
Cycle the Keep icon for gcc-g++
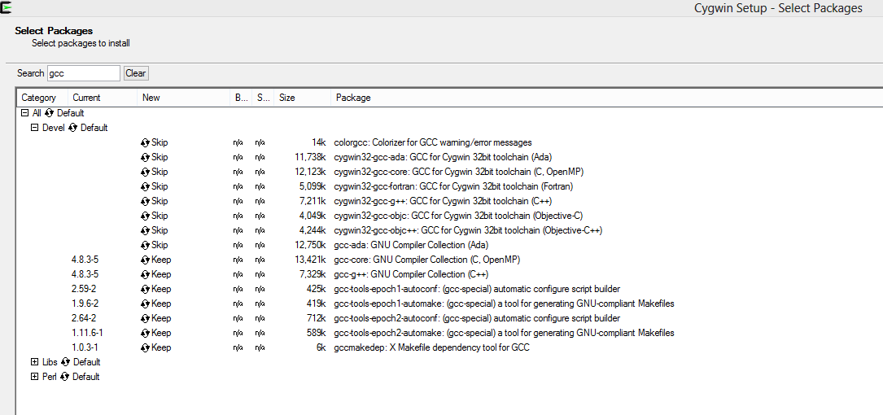tap(146, 274)
